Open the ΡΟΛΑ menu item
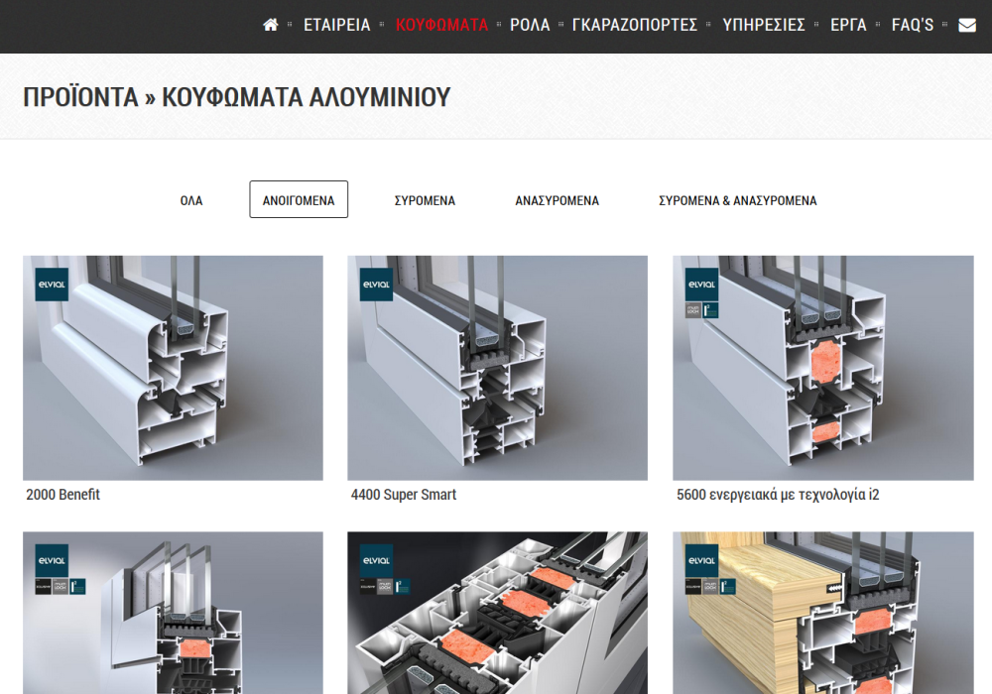992x694 pixels. point(530,26)
